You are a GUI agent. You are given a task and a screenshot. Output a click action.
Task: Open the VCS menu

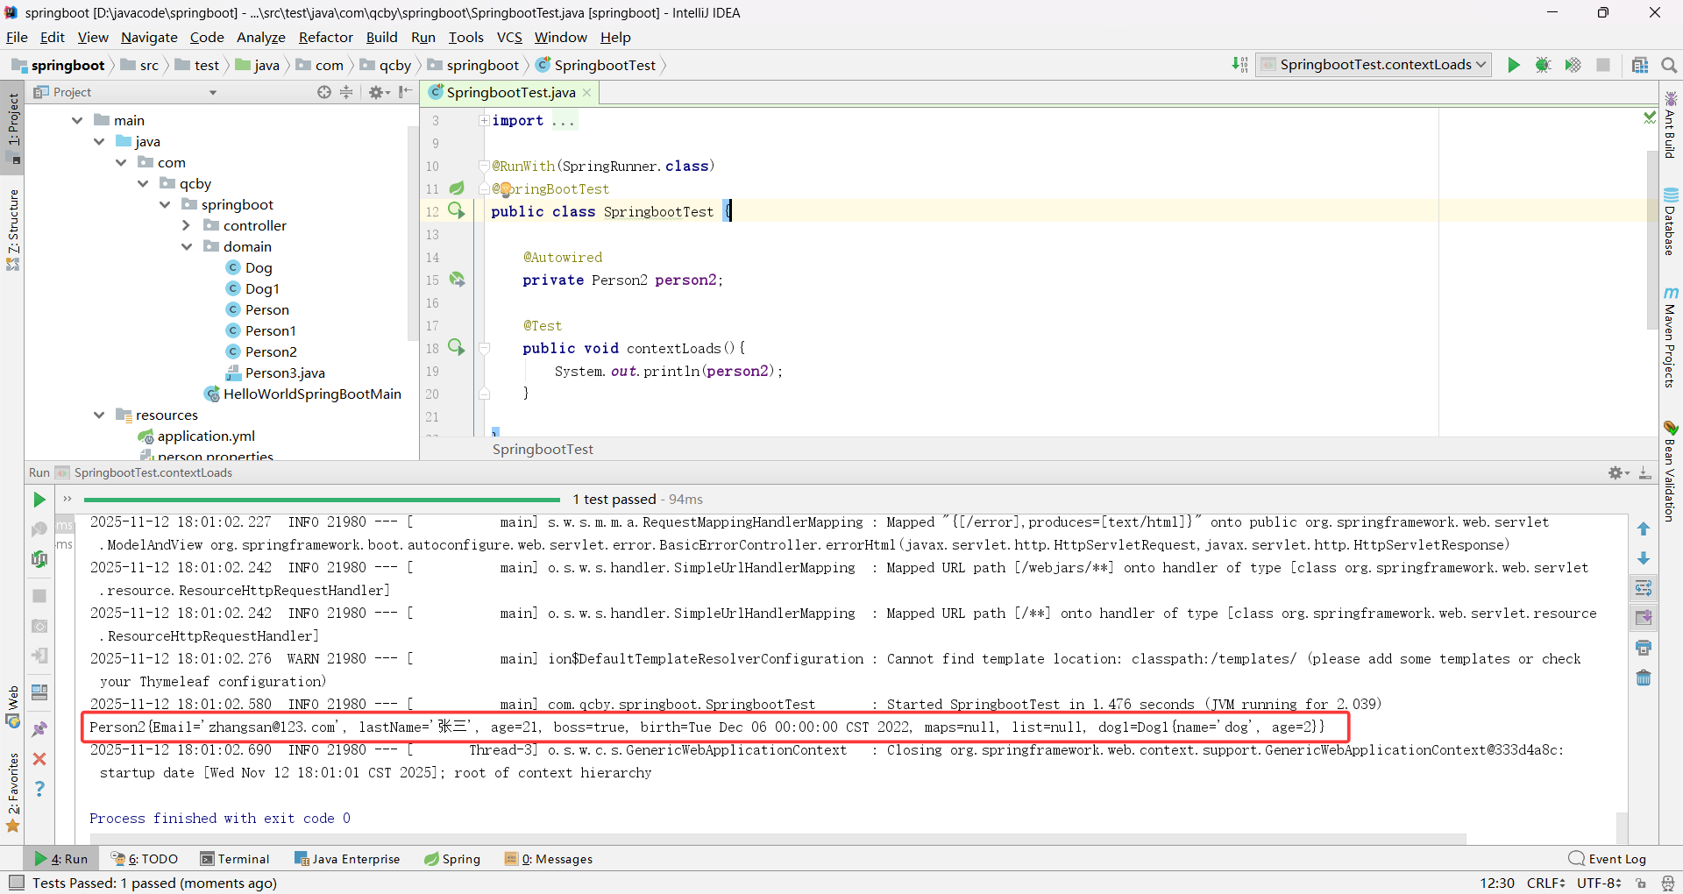point(509,37)
